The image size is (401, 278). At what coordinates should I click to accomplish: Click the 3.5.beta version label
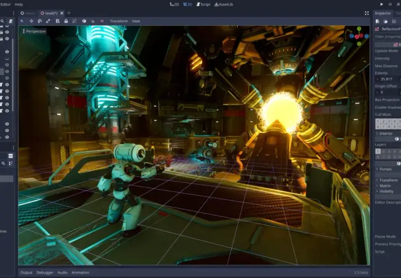361,272
